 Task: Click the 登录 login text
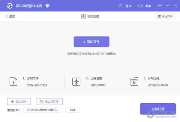(129, 6)
